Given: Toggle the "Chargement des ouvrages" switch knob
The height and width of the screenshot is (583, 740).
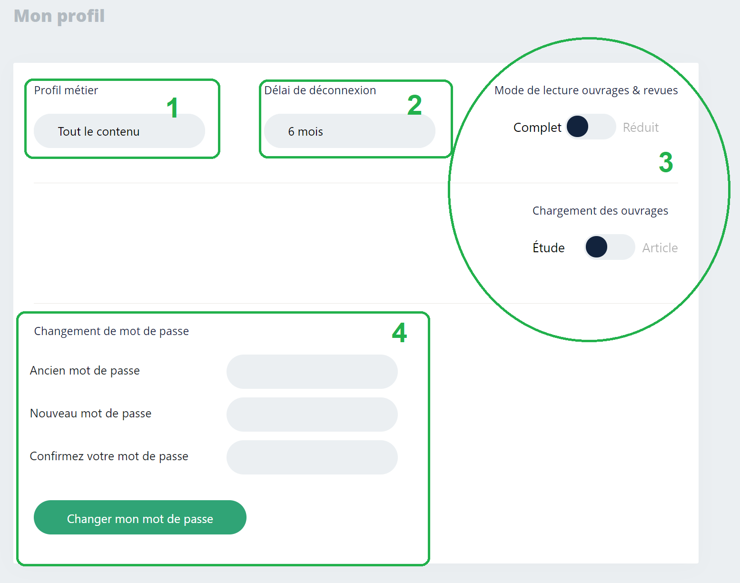Looking at the screenshot, I should tap(598, 247).
